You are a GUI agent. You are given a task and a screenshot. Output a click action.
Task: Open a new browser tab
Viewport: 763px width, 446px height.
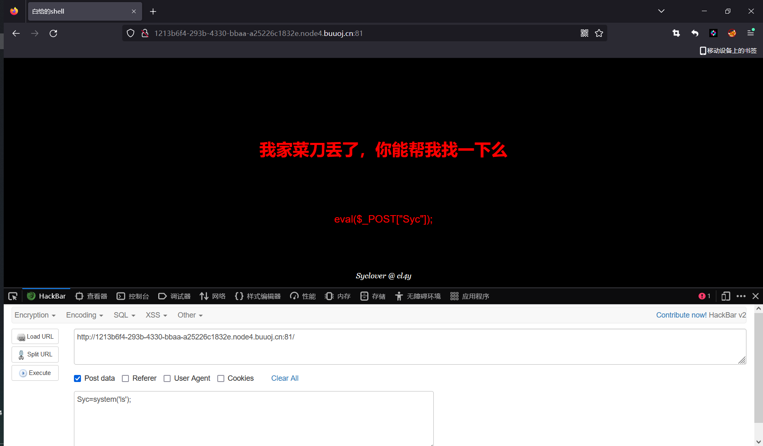[153, 12]
